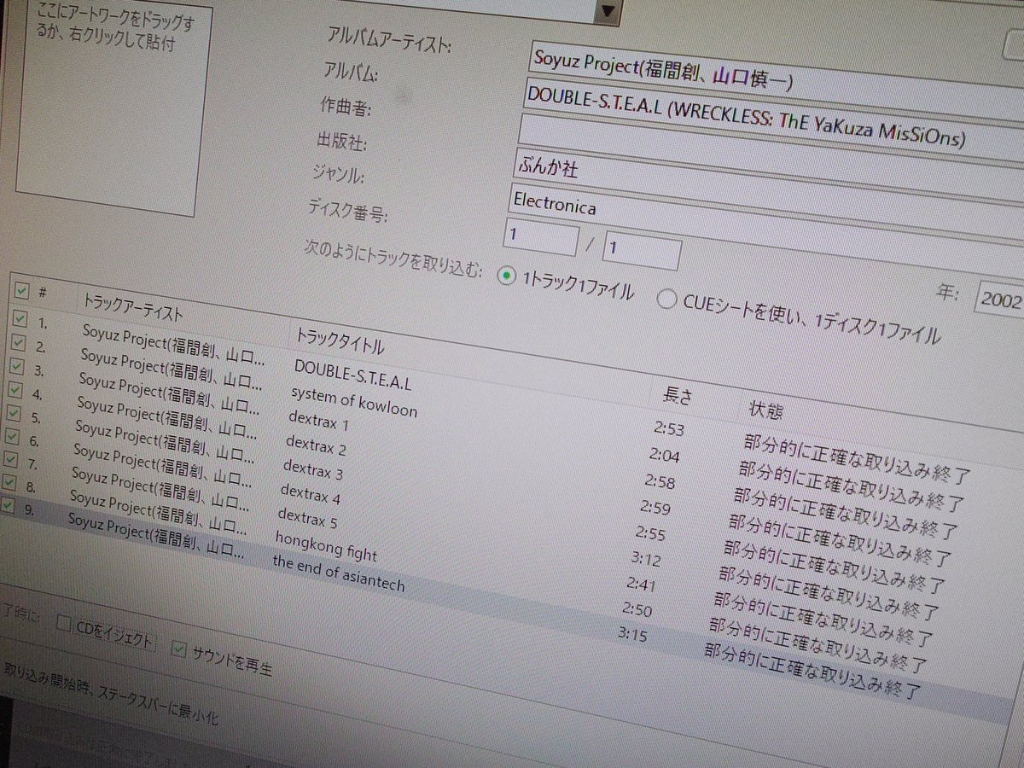Sort by the # column header
The width and height of the screenshot is (1024, 768).
tap(42, 292)
